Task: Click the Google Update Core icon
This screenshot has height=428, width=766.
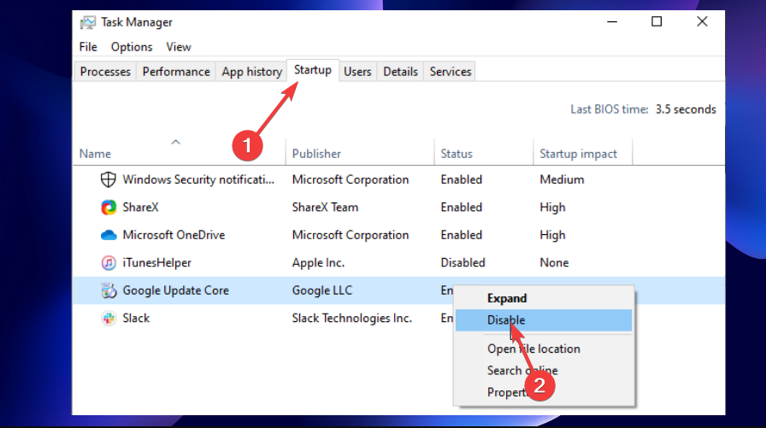Action: [109, 290]
